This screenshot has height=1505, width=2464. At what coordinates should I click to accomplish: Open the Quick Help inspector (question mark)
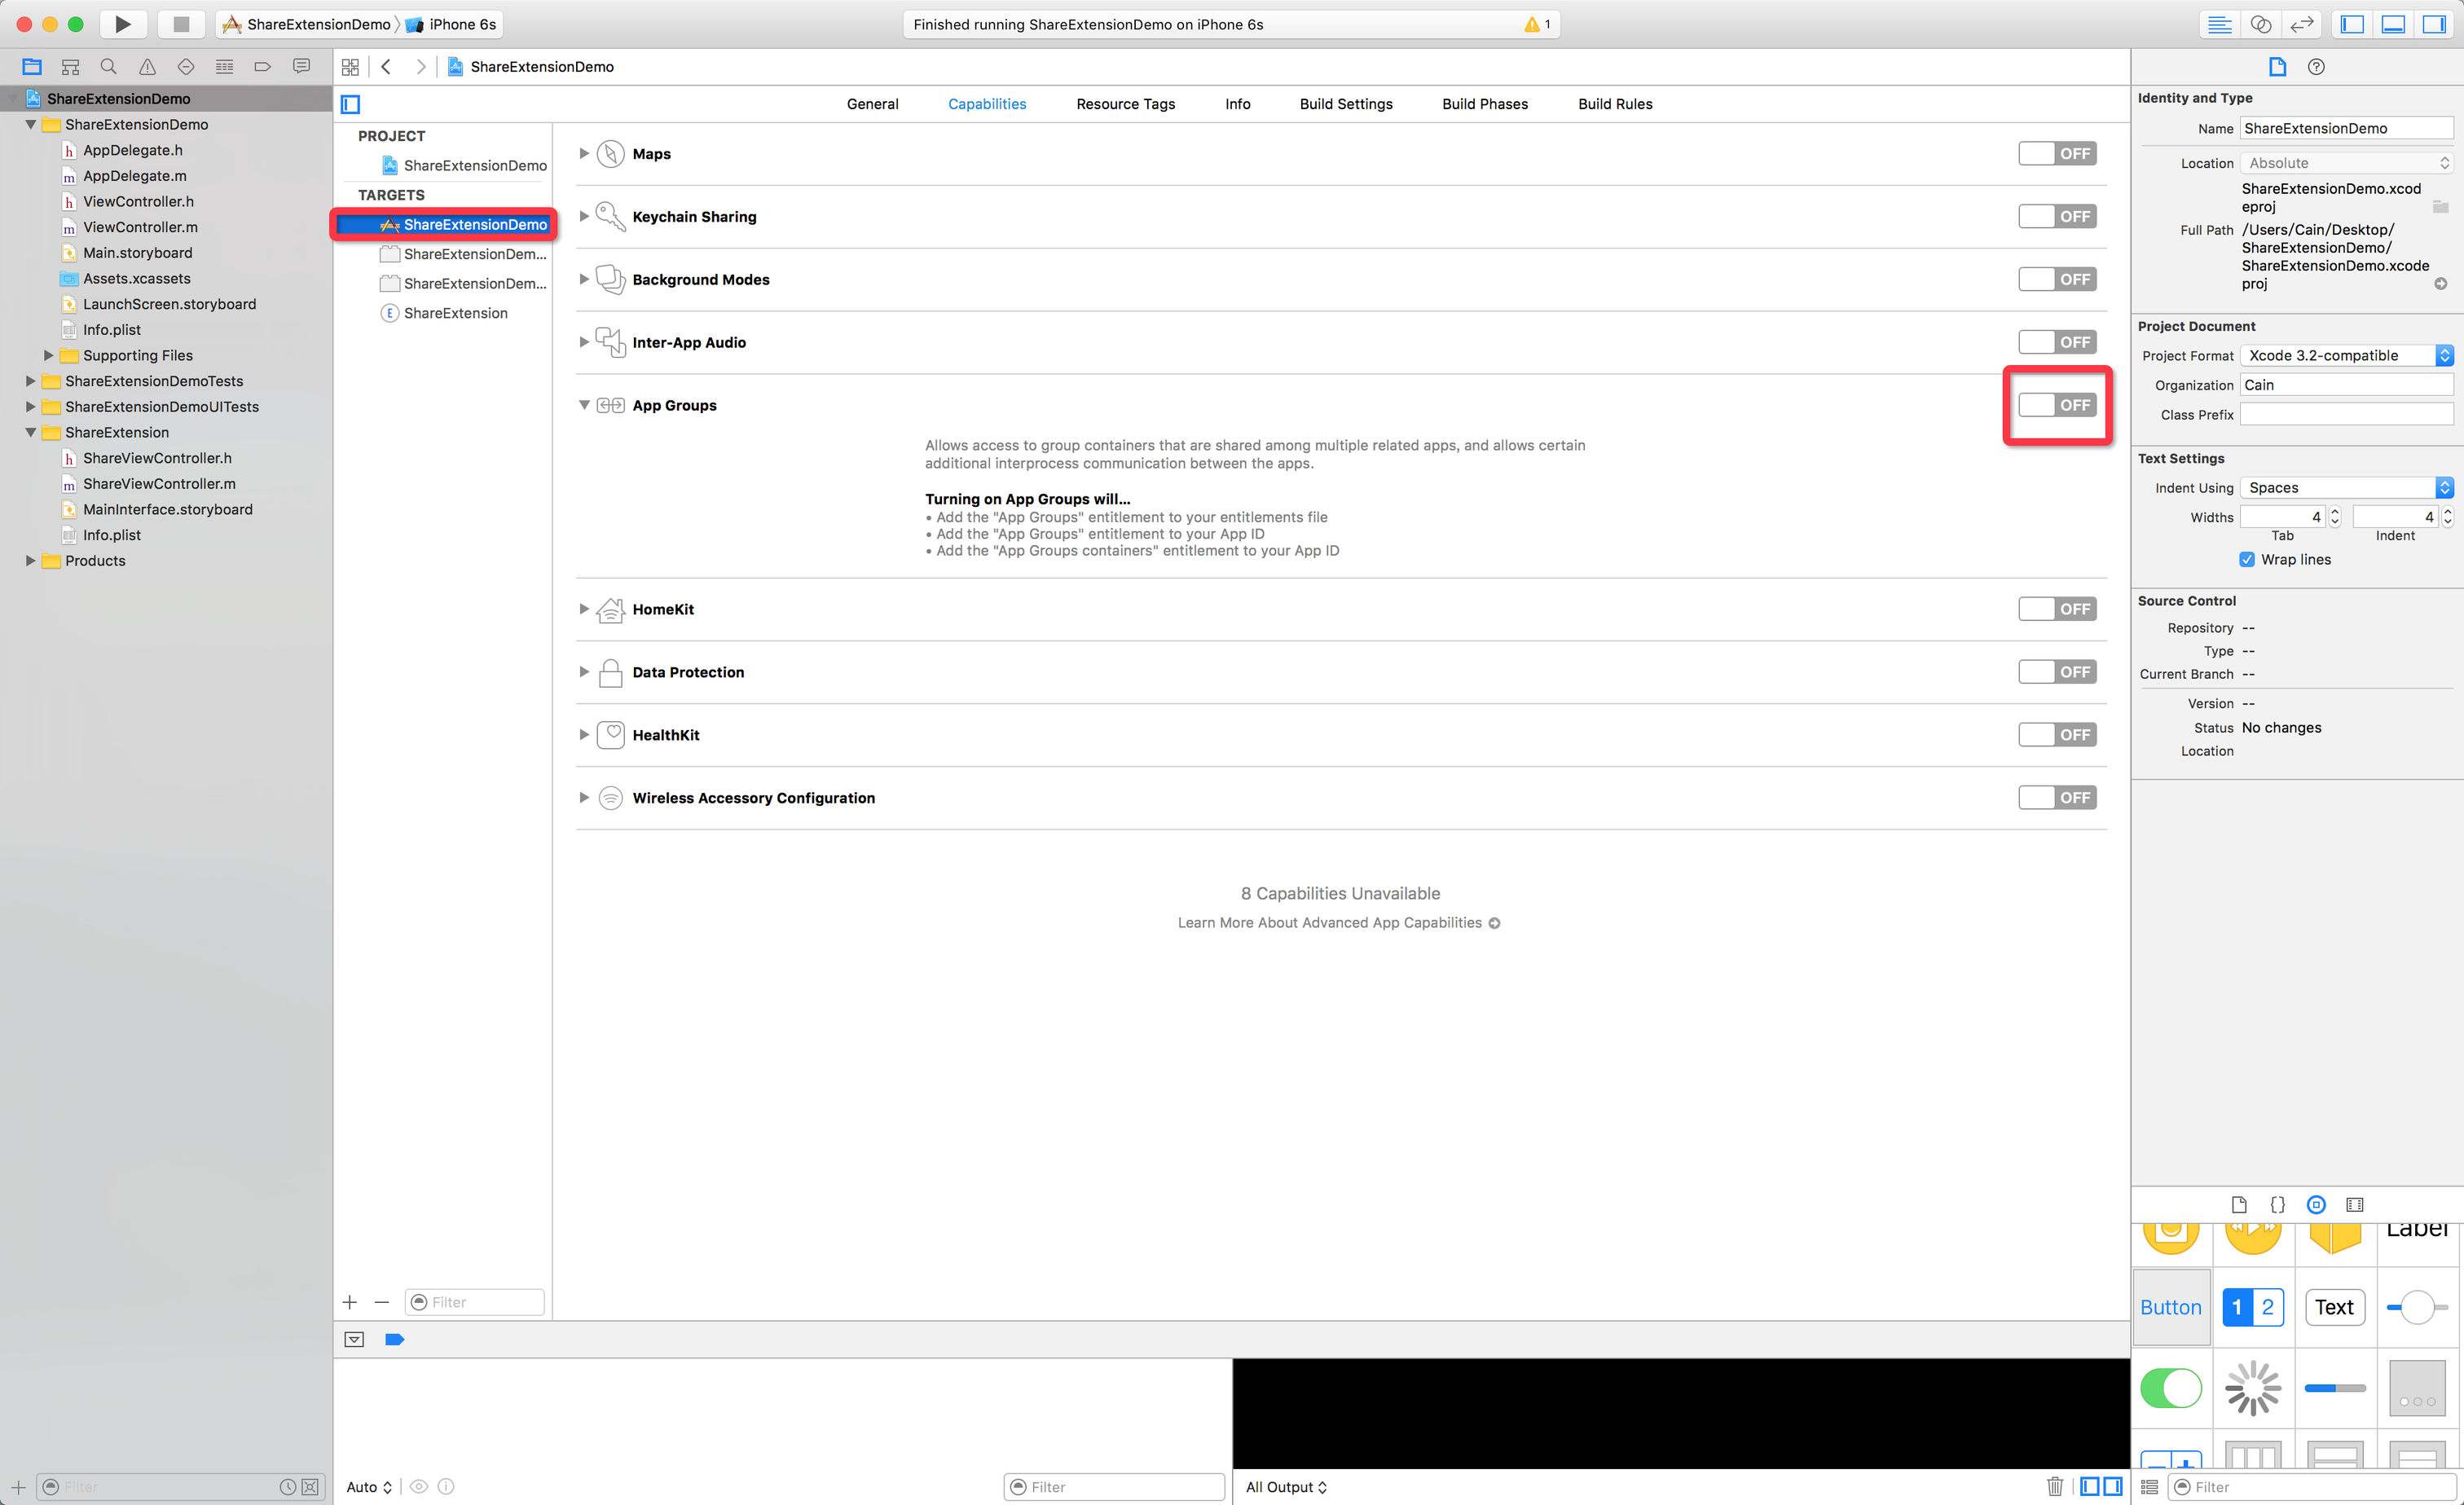tap(2316, 67)
